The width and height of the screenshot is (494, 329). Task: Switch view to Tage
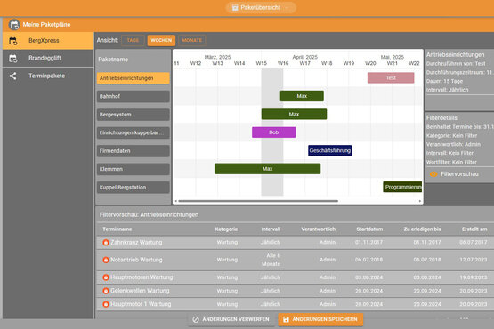tap(133, 40)
